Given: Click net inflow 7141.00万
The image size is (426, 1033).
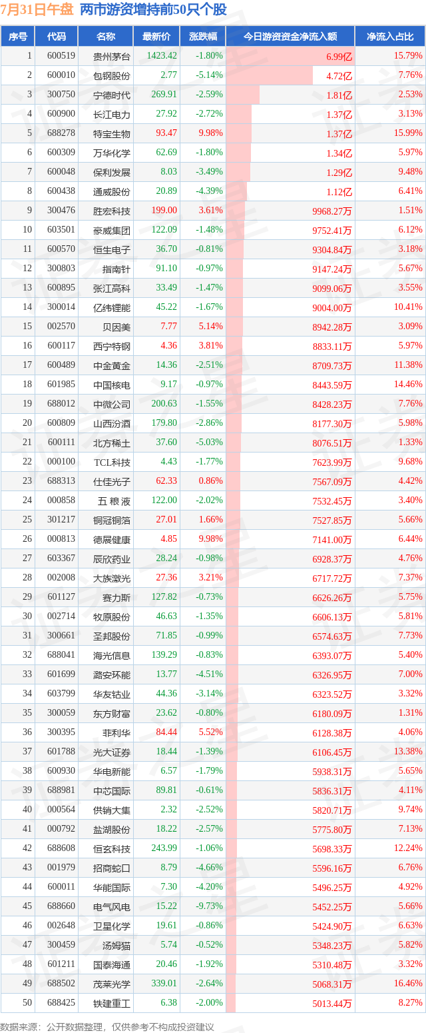Looking at the screenshot, I should tap(332, 539).
